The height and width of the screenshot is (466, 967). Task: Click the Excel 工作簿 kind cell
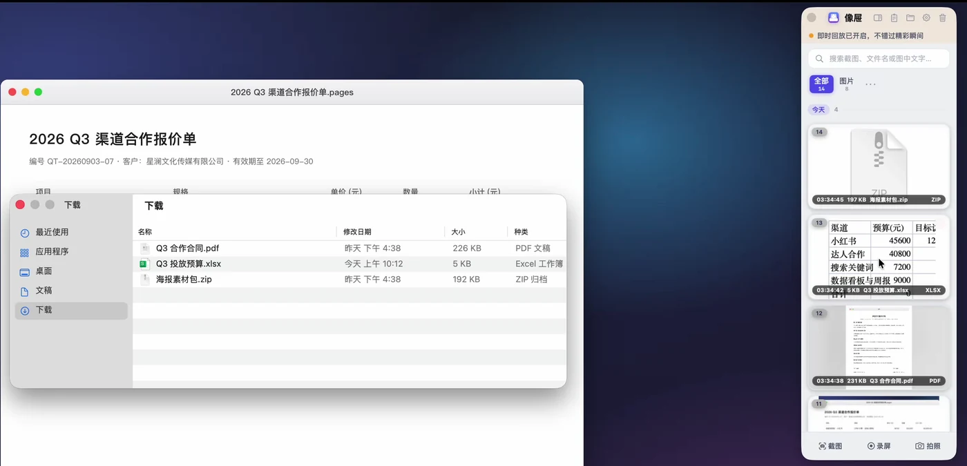pos(539,264)
